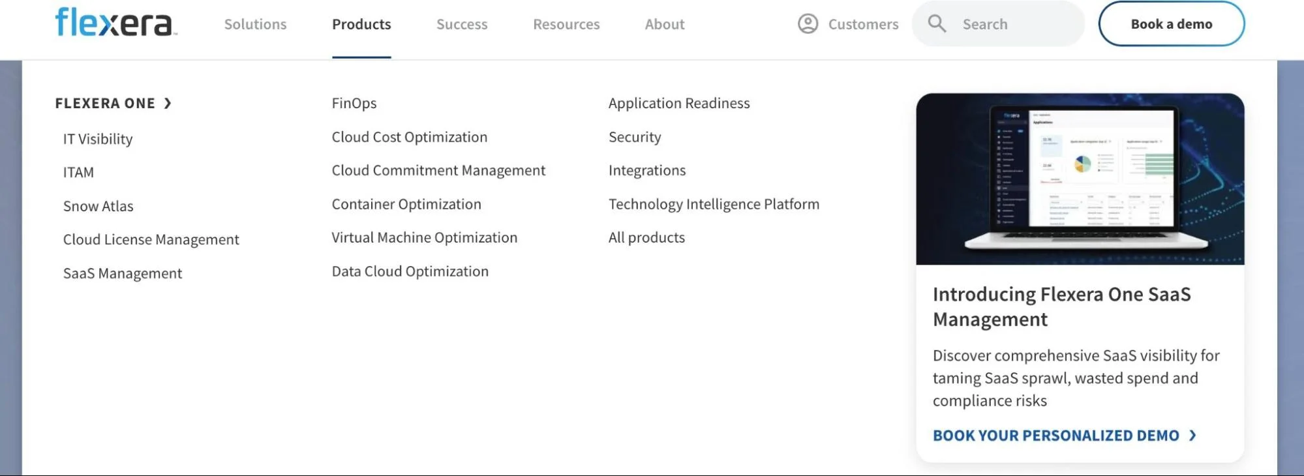Click the laptop dashboard promo image
The height and width of the screenshot is (476, 1304).
click(1080, 179)
